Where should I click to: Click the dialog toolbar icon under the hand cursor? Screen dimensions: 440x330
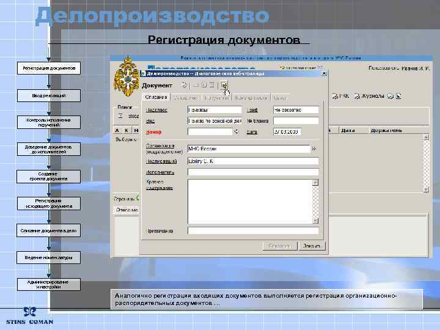224,85
